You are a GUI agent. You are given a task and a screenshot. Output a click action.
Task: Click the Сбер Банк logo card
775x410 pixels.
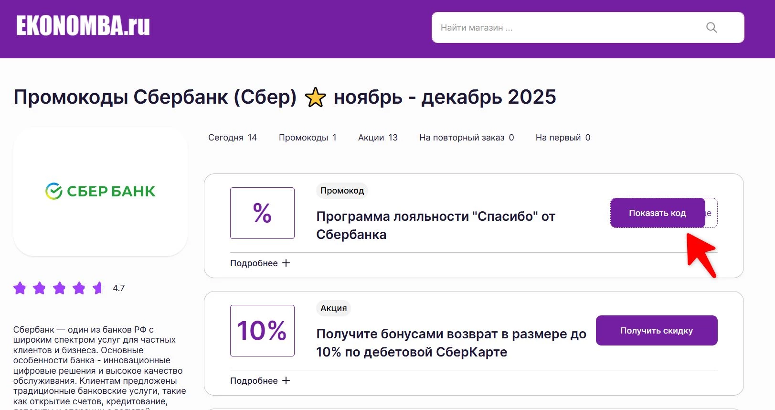pos(100,192)
